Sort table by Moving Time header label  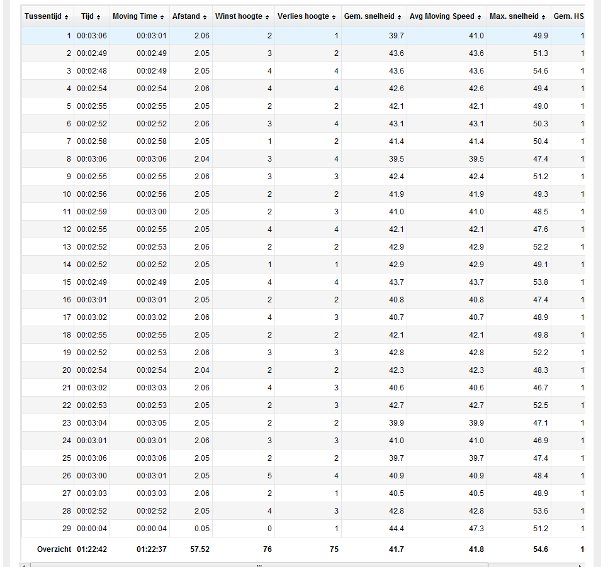pos(135,16)
